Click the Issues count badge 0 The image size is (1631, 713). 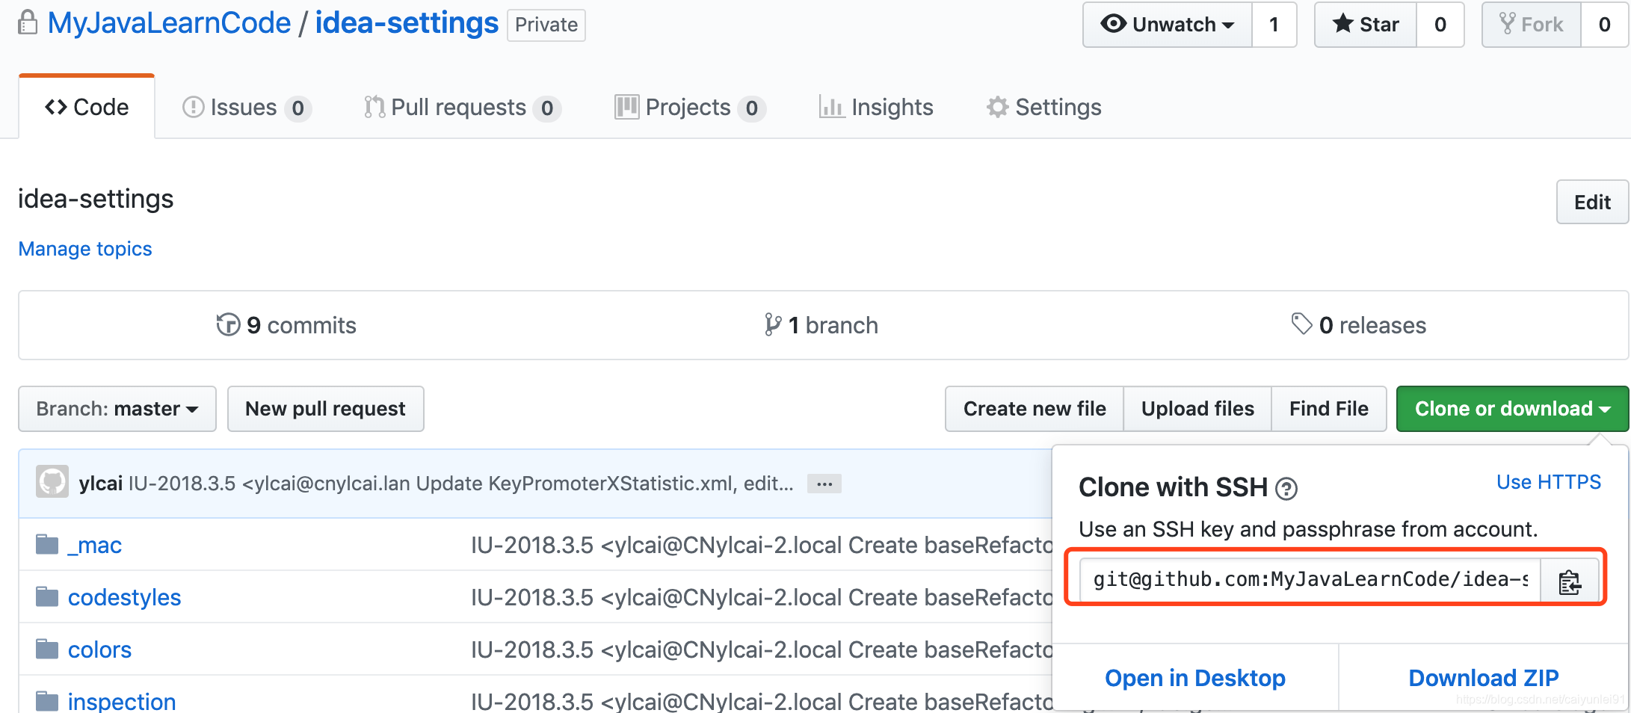(297, 108)
